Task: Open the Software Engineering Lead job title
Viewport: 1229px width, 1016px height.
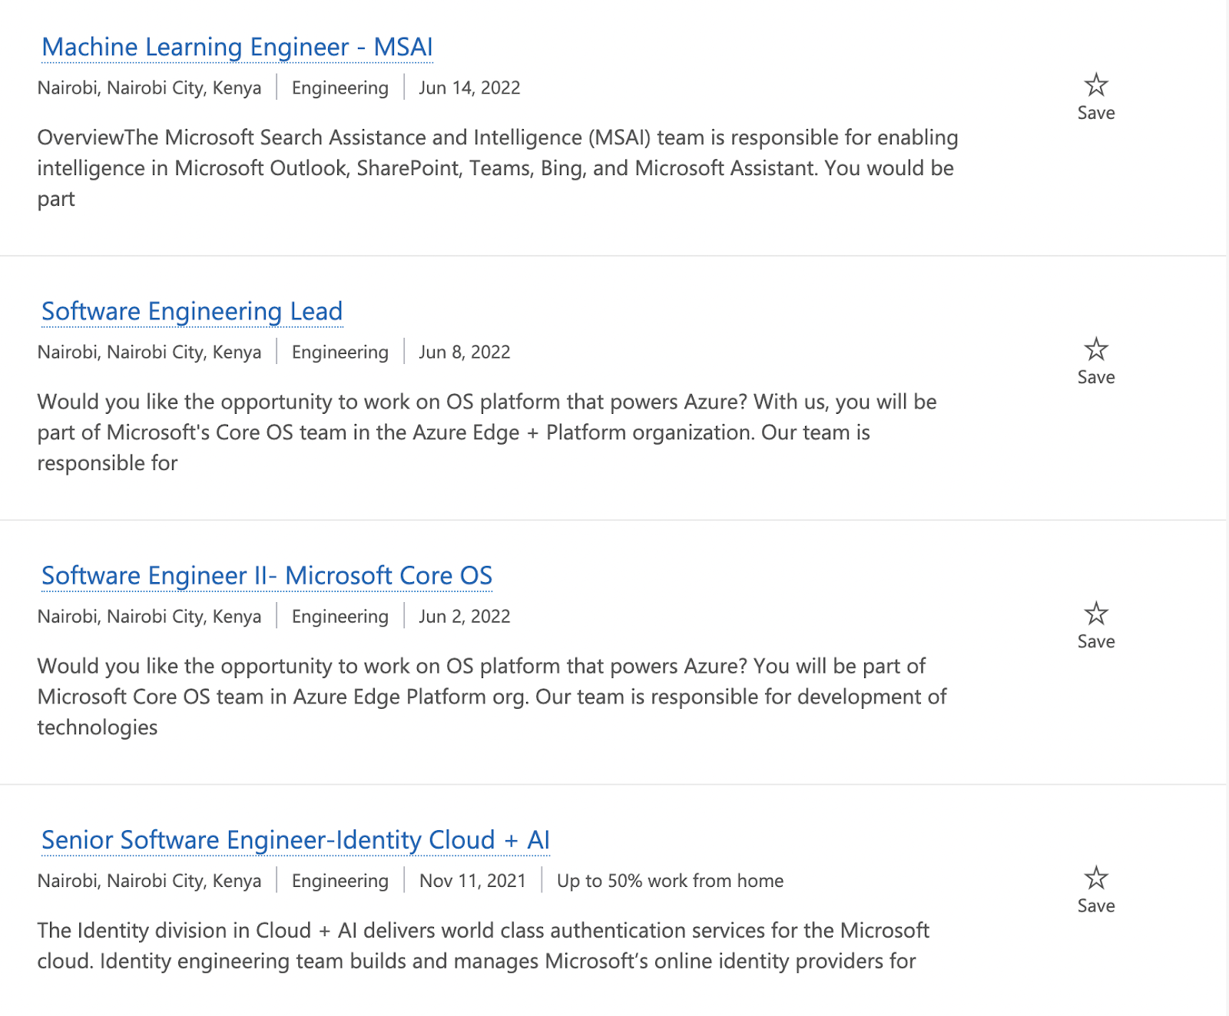Action: (x=192, y=311)
